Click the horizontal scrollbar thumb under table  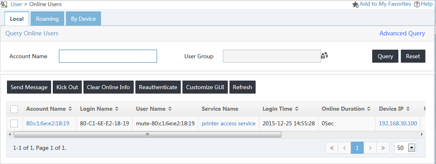pos(148,134)
